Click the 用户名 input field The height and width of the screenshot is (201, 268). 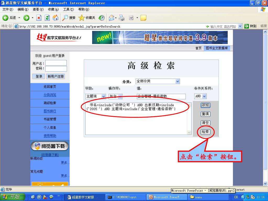point(56,63)
